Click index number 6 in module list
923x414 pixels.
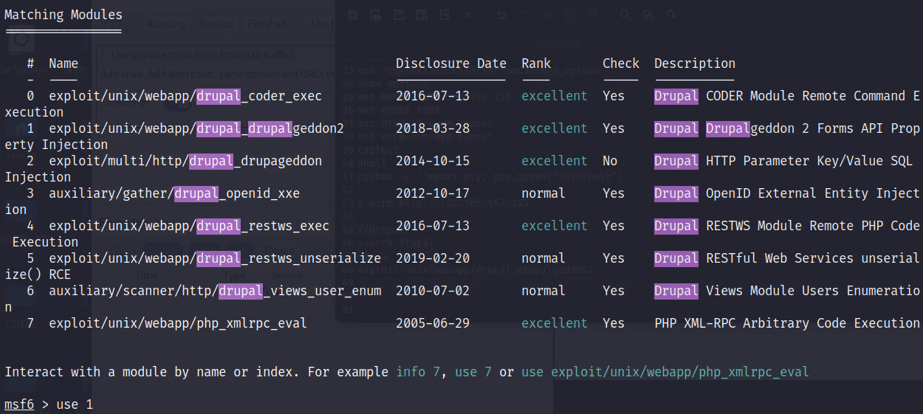(x=30, y=291)
